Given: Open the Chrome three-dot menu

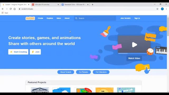Looking at the screenshot, I should coord(166,9).
